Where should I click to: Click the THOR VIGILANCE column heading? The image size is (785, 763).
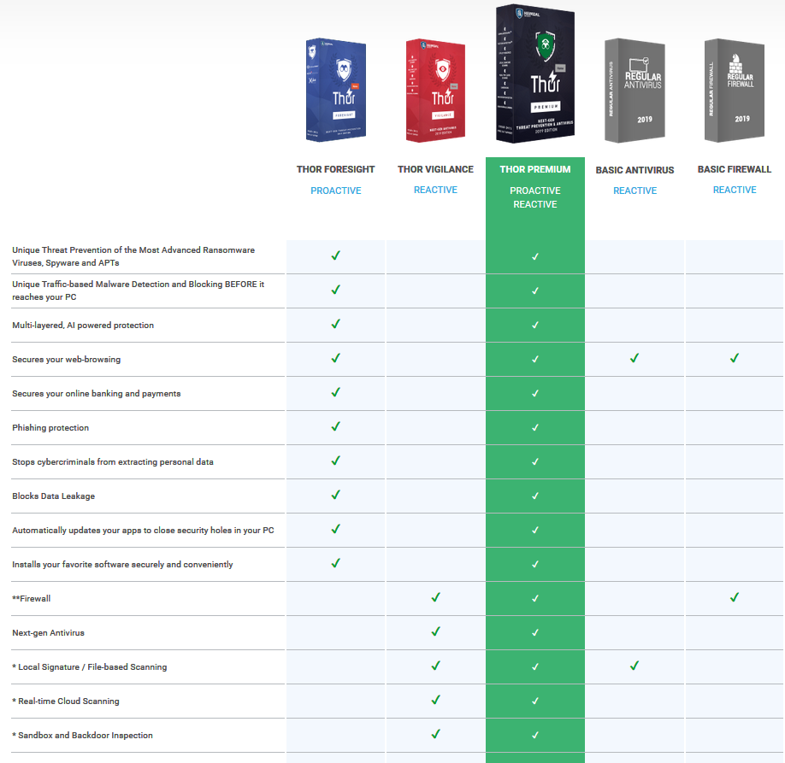click(x=435, y=169)
